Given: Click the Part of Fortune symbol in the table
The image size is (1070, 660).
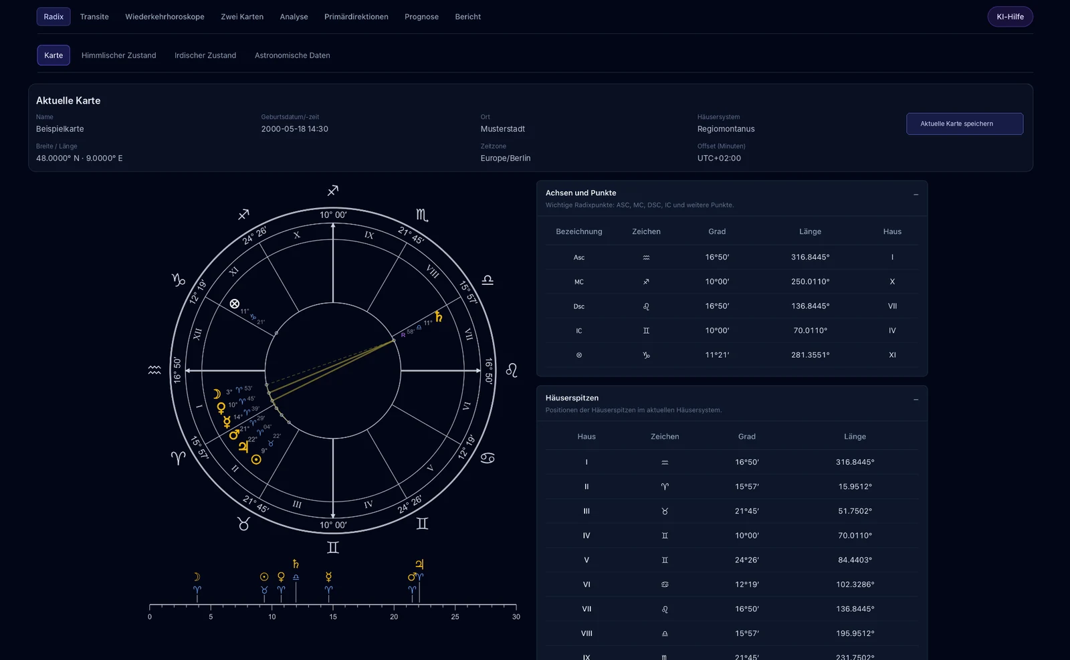Looking at the screenshot, I should 579,355.
